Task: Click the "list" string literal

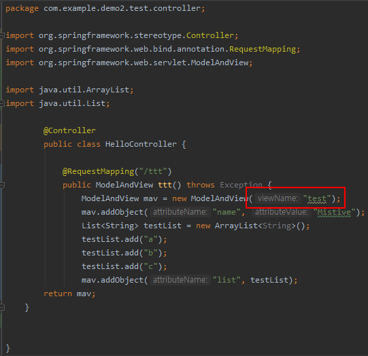Action: click(227, 280)
